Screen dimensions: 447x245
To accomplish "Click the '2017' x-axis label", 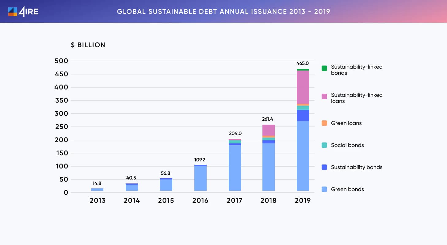I will [x=235, y=201].
